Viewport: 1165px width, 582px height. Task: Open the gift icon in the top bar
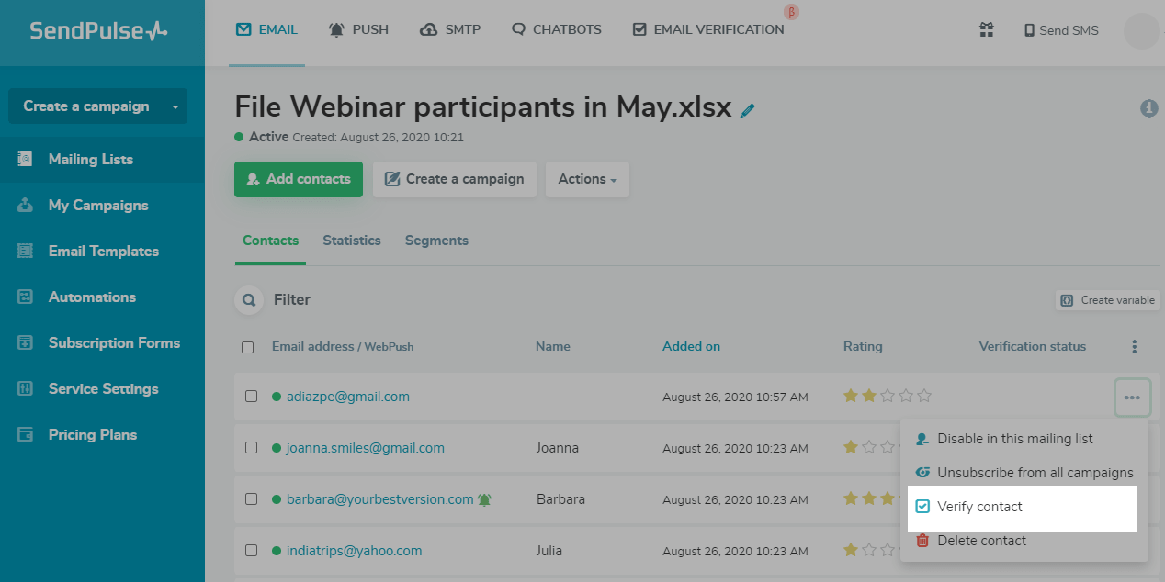(987, 30)
